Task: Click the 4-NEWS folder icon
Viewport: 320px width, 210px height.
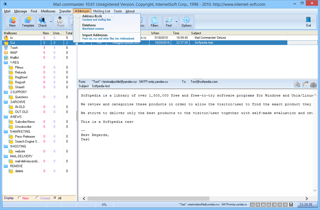Action: click(x=6, y=117)
